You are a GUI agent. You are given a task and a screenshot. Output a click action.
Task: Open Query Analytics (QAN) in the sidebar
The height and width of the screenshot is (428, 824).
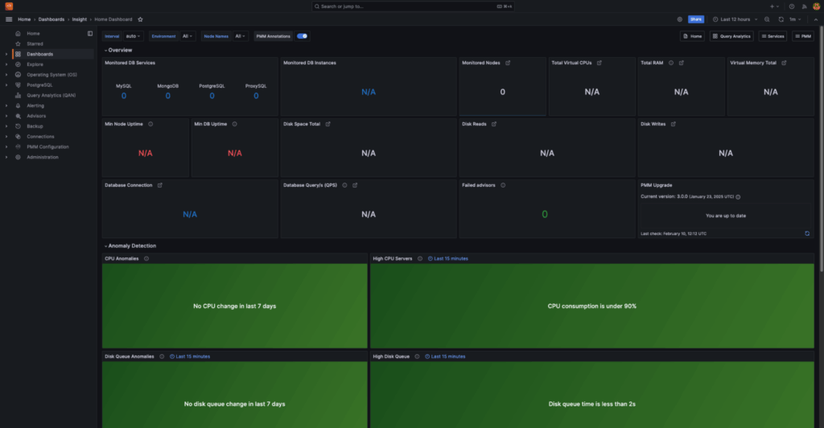[51, 96]
